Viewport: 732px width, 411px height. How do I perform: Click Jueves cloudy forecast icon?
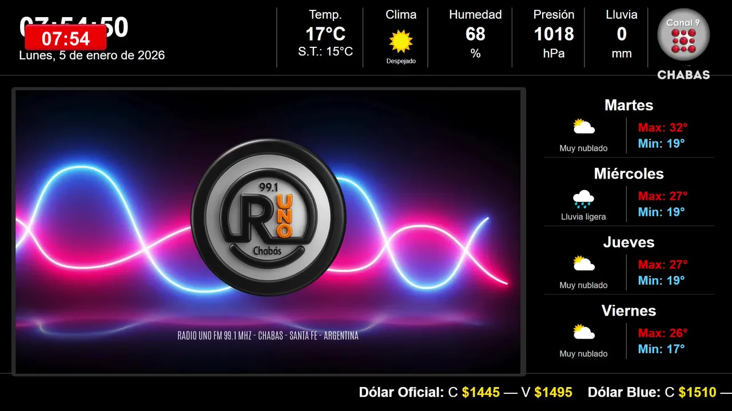point(584,264)
